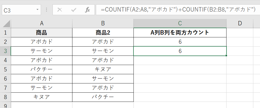The width and height of the screenshot is (260, 108).
Task: Click header cell 商品 in A1
Action: pyautogui.click(x=41, y=33)
